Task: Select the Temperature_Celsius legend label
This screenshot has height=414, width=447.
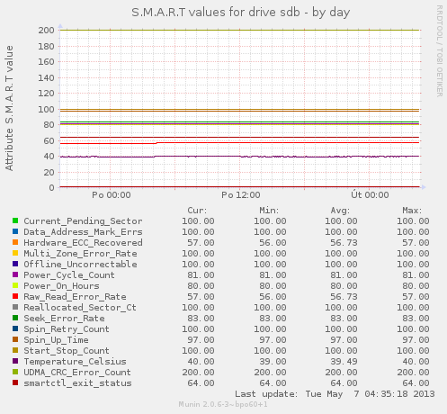Action: (x=75, y=362)
